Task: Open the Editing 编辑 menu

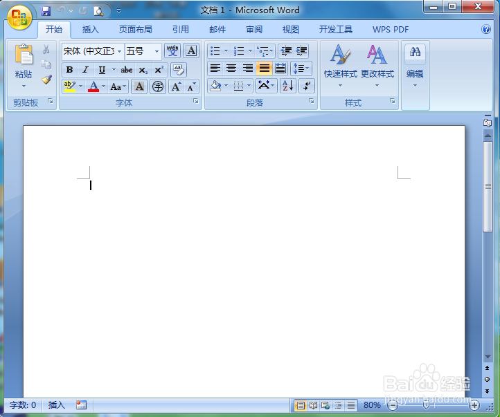Action: (415, 66)
